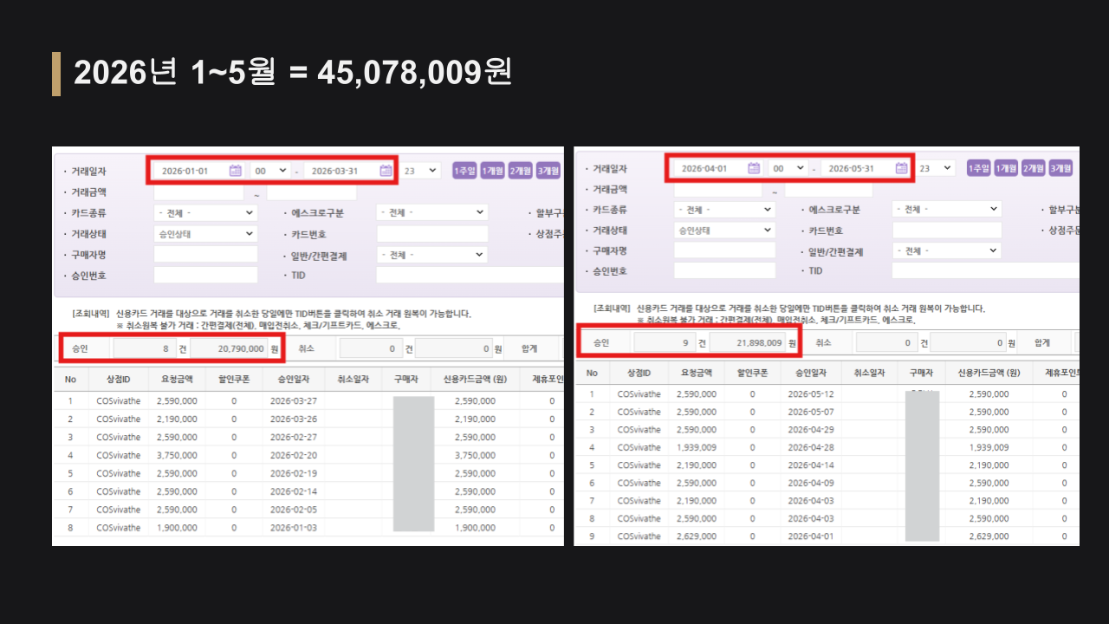The height and width of the screenshot is (624, 1109).
Task: Click 3개월 button in the January–March panel
Action: [x=548, y=171]
